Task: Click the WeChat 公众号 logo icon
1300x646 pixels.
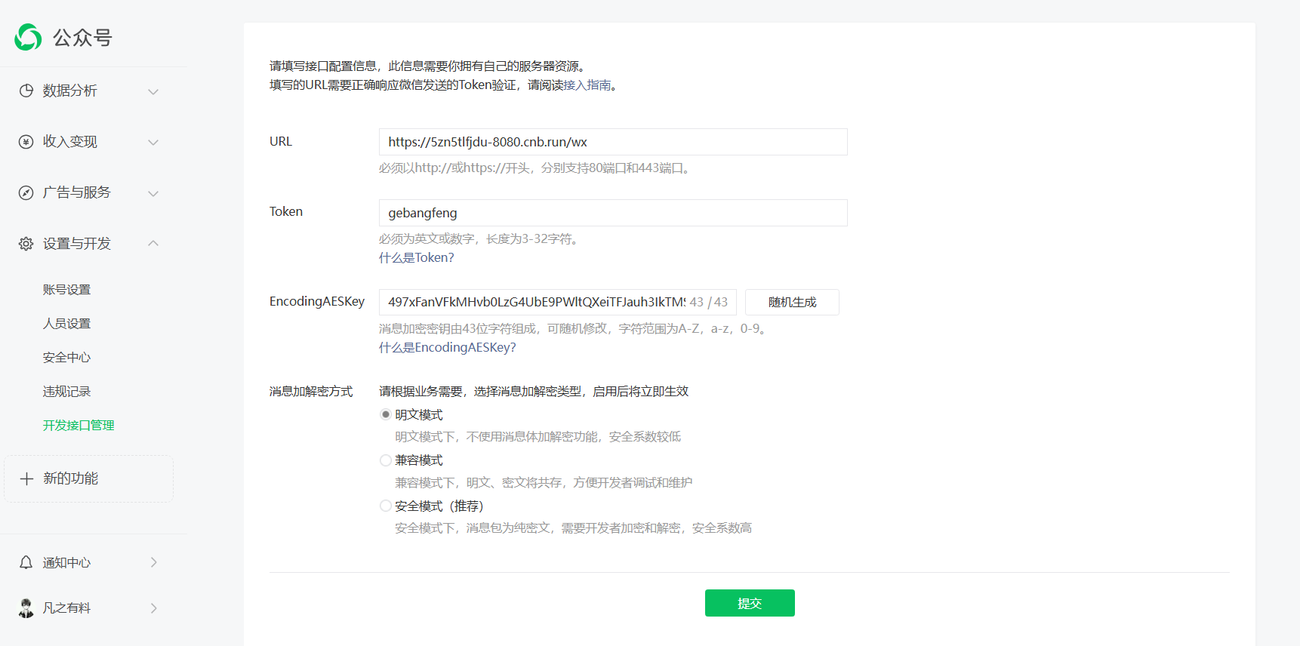Action: point(29,37)
